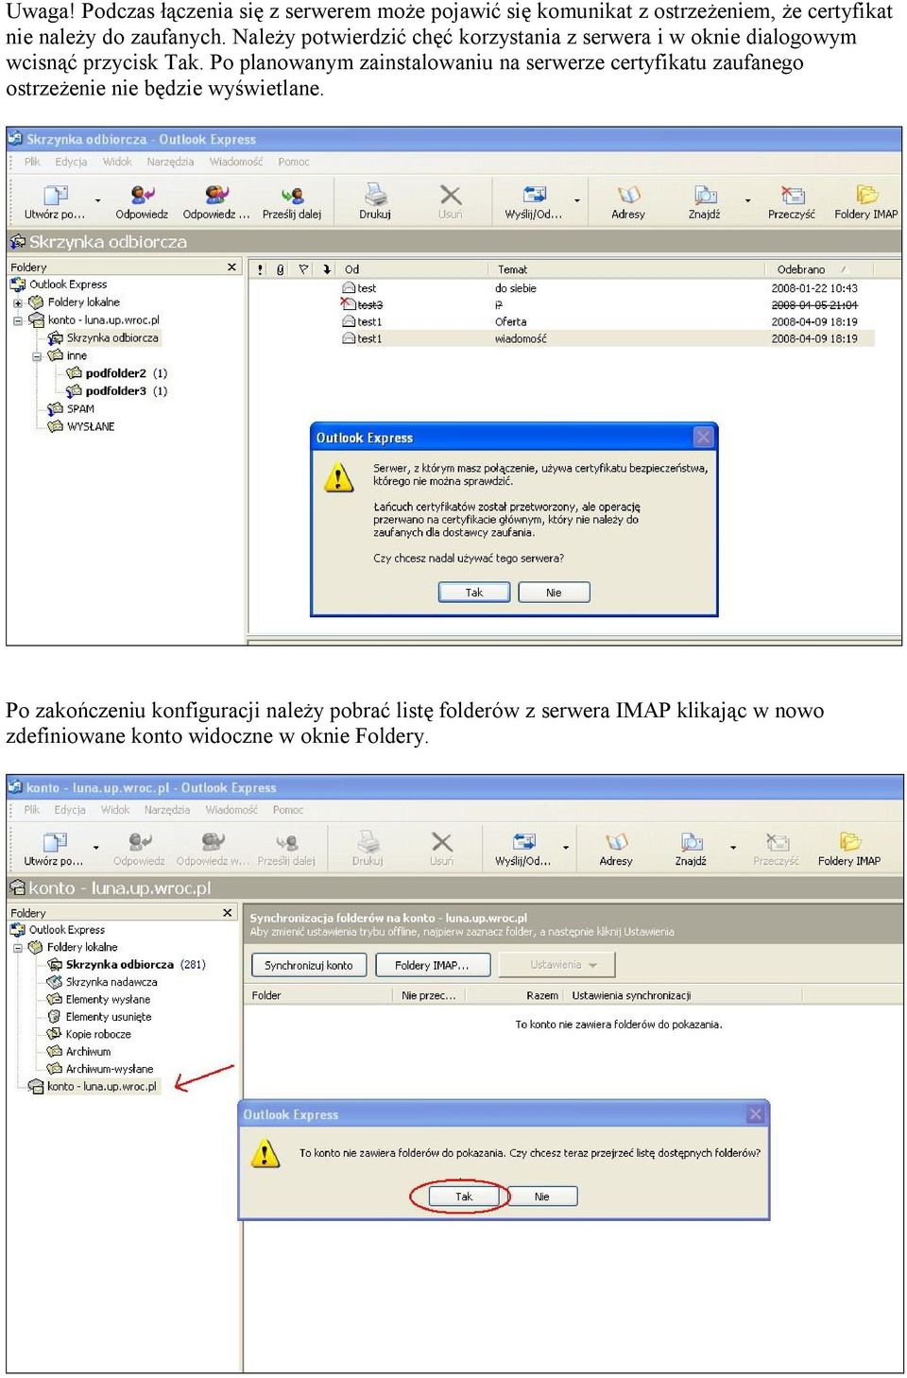Click Utwórz po... icon in konto luna window

pos(55,841)
